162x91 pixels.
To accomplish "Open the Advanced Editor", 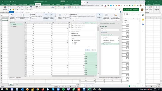I will 36,16.
